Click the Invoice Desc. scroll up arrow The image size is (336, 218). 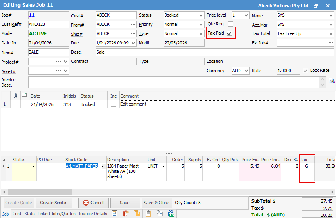(322, 79)
